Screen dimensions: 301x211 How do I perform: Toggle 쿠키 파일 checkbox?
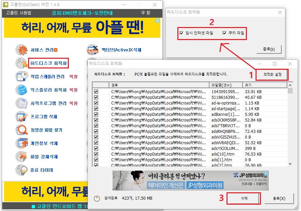224,33
